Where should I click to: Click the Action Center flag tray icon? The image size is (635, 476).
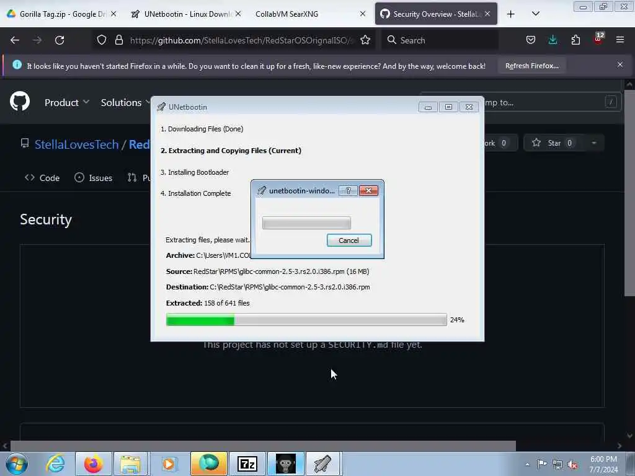click(x=542, y=464)
